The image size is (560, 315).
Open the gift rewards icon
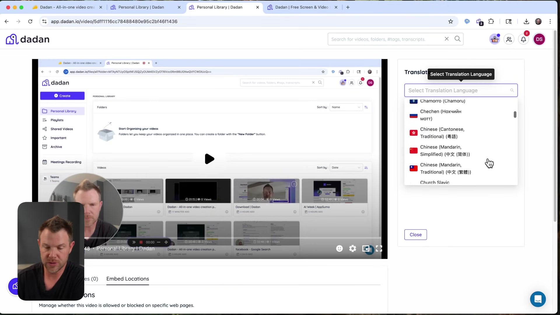495,39
